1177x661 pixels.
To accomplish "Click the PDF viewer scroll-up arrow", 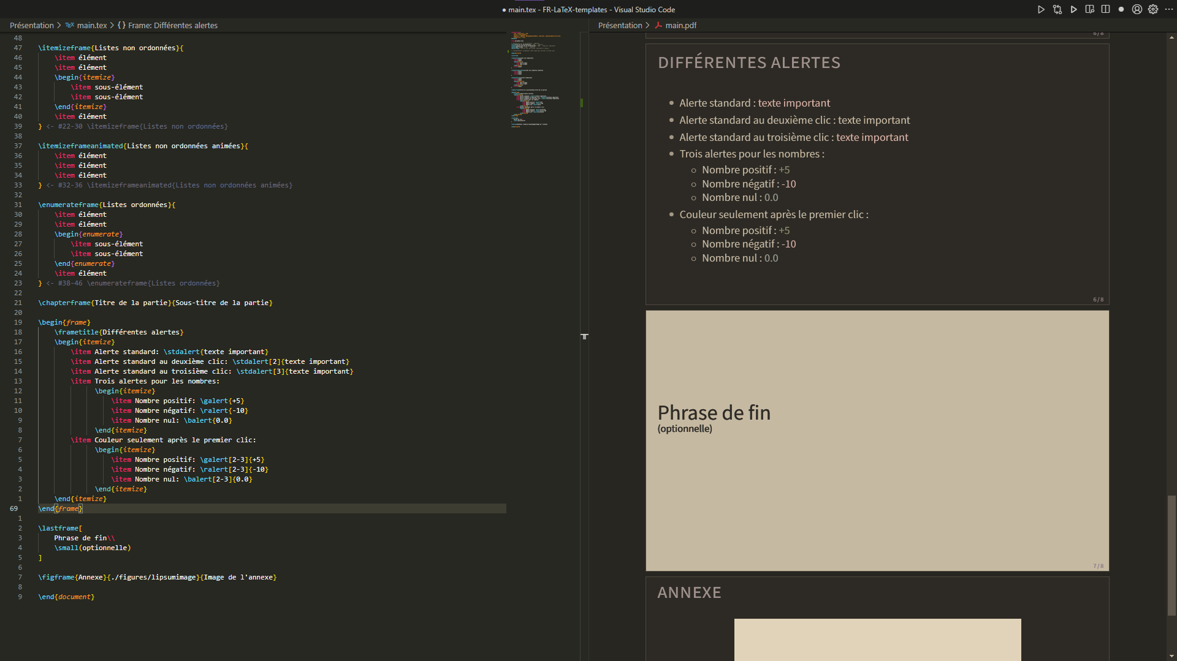I will (1171, 37).
